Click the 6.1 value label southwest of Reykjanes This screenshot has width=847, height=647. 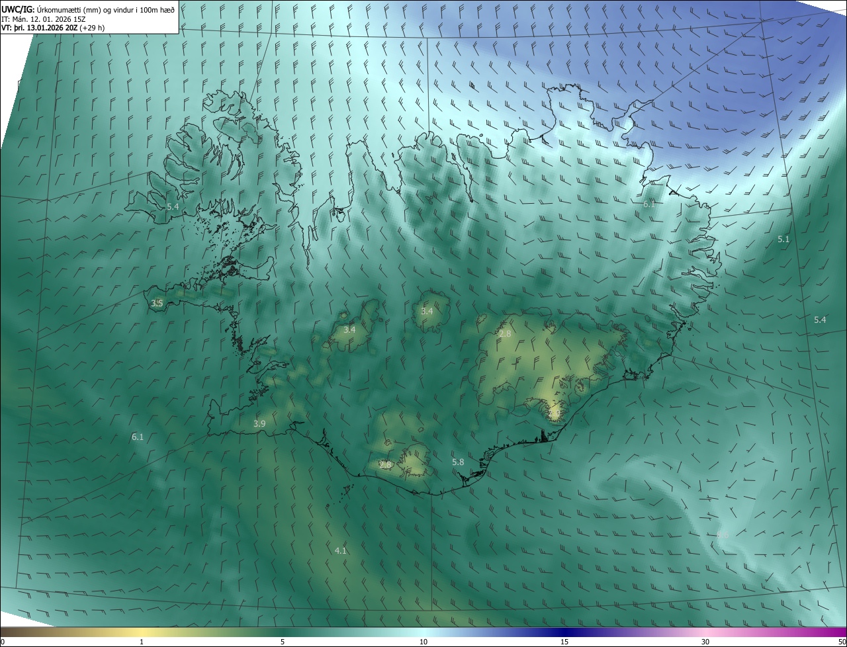(138, 437)
